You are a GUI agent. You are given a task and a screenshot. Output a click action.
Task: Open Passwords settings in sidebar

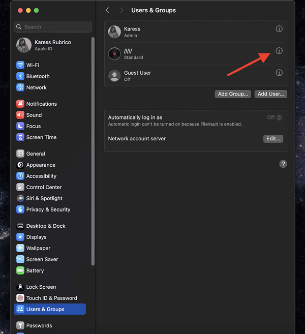tap(39, 325)
